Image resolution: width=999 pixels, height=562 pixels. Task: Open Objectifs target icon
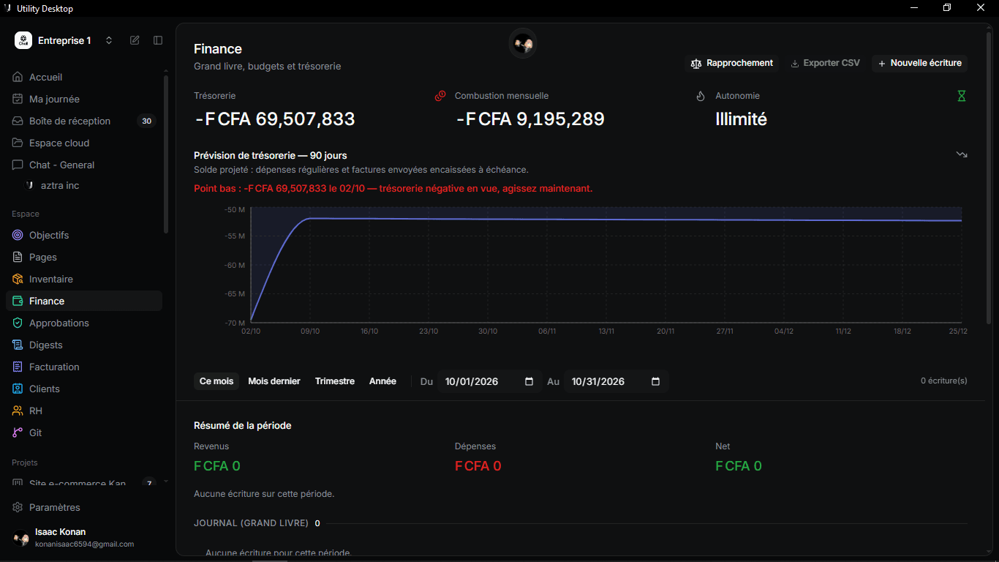pos(18,235)
